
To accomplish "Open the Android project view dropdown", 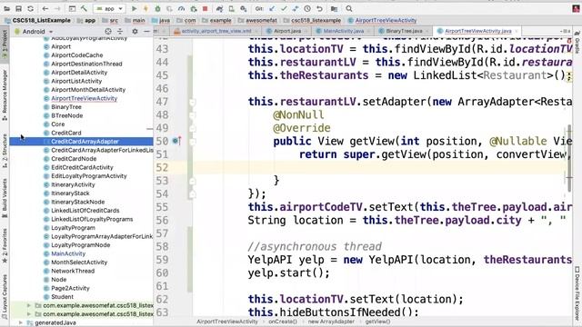I will click(34, 32).
